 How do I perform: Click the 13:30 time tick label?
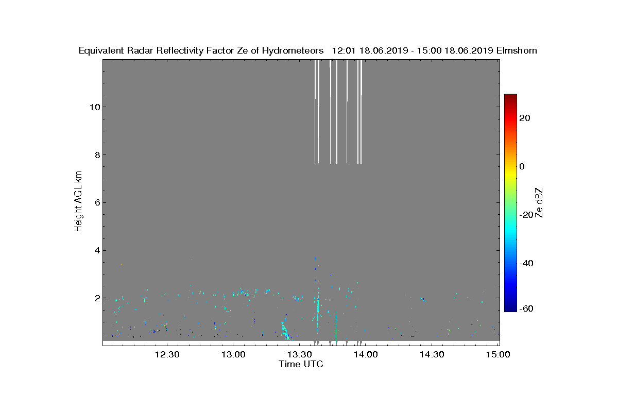[299, 354]
